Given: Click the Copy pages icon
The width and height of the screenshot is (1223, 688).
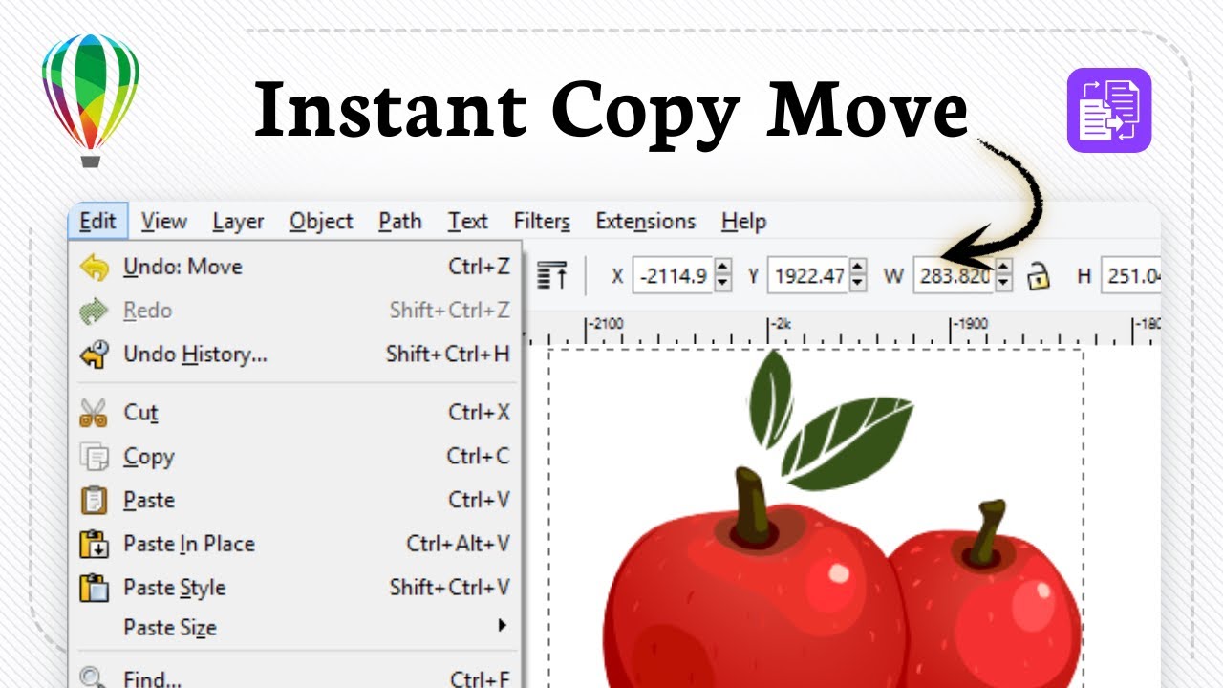Looking at the screenshot, I should [94, 458].
